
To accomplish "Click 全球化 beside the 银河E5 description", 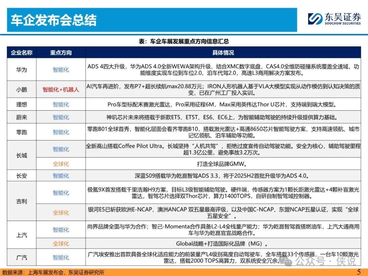I will [61, 213].
